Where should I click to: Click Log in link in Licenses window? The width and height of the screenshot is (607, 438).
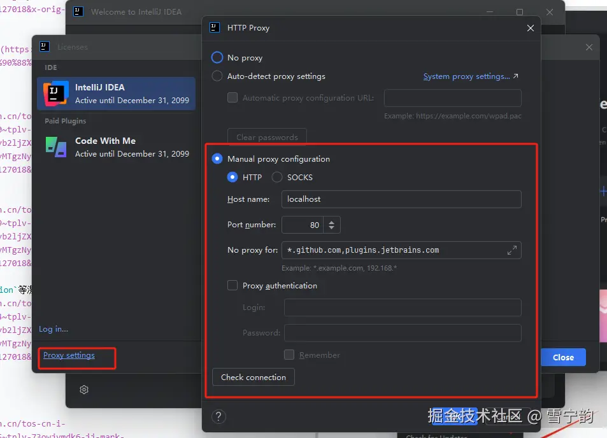point(54,329)
